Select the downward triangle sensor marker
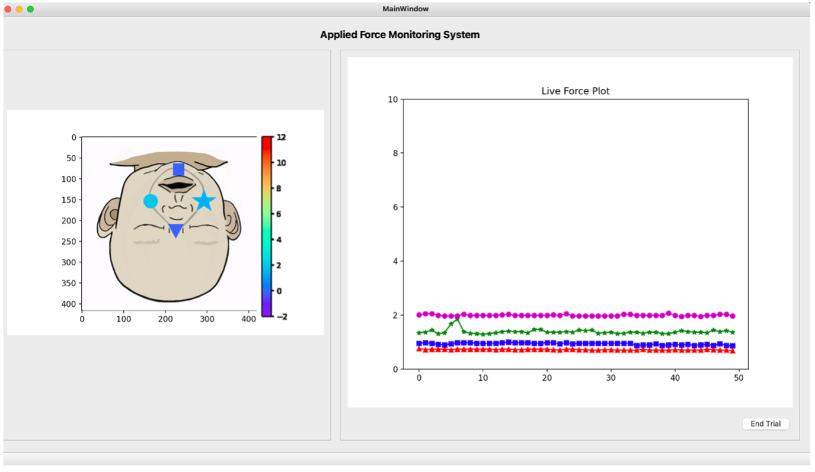Viewport: 815px width, 472px height. [175, 230]
